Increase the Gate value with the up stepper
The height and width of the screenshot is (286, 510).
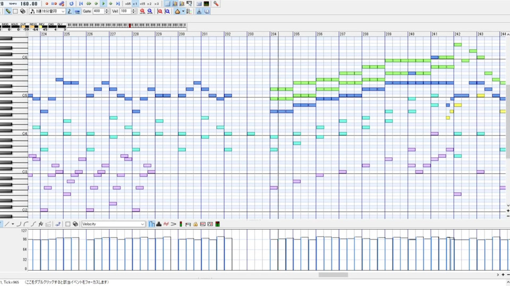[107, 10]
